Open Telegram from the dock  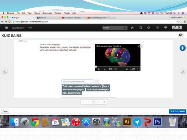pos(137,122)
